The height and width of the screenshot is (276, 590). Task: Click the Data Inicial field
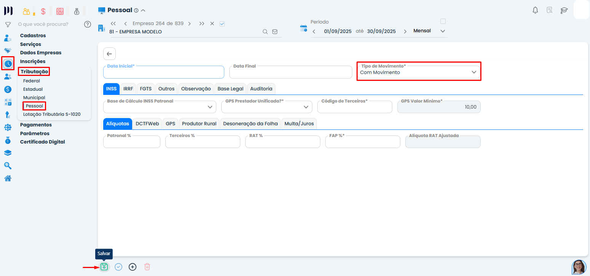pos(164,72)
